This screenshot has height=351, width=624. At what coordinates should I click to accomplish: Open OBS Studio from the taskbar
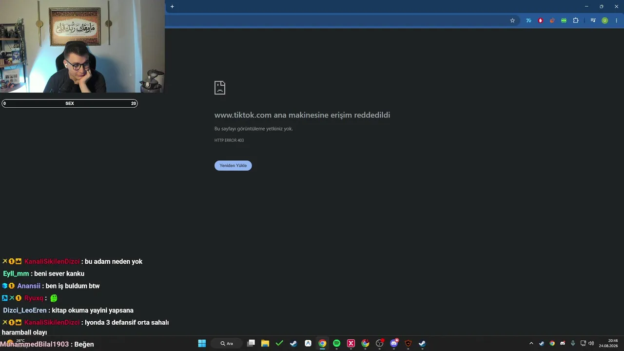380,343
